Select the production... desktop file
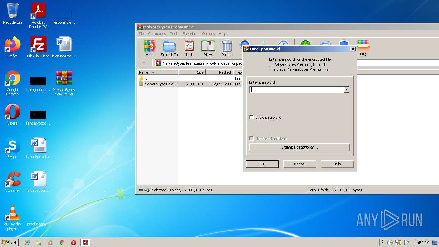 [x=38, y=218]
